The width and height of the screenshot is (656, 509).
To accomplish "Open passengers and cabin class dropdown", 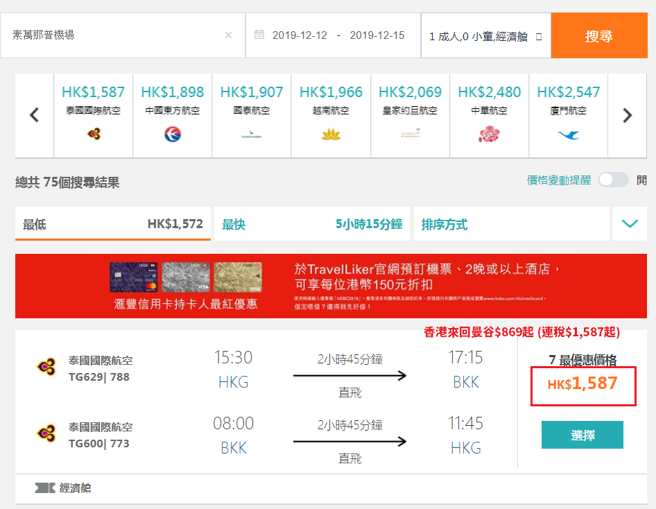I will [x=485, y=36].
